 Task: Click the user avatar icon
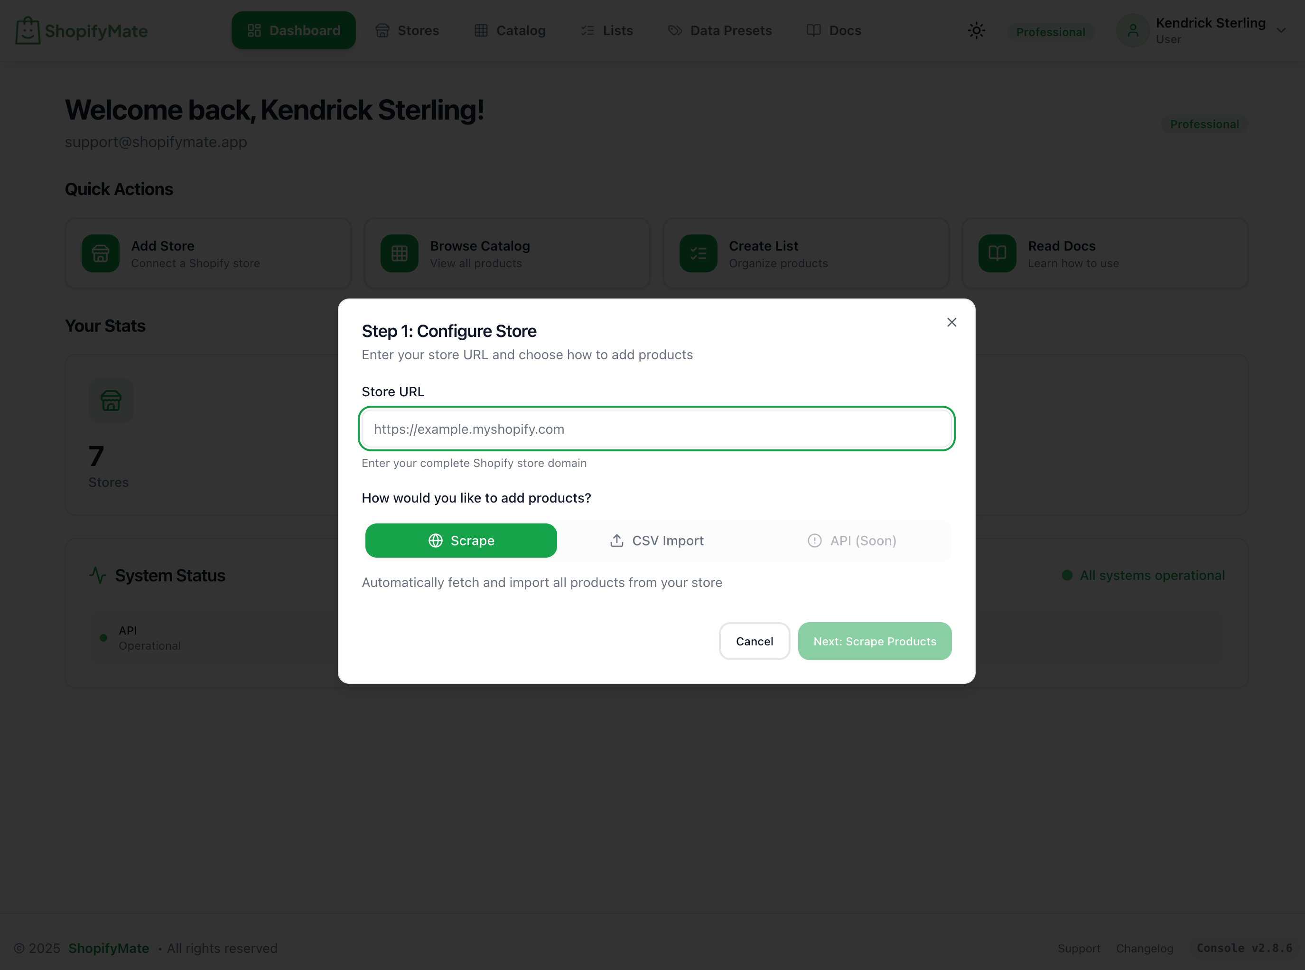[x=1133, y=30]
